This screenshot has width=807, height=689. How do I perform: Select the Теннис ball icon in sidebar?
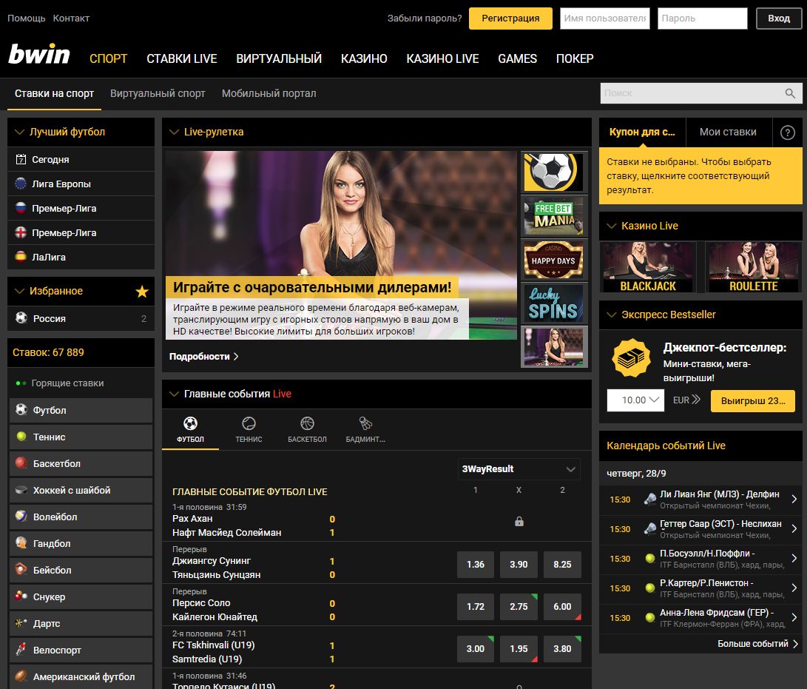[21, 437]
